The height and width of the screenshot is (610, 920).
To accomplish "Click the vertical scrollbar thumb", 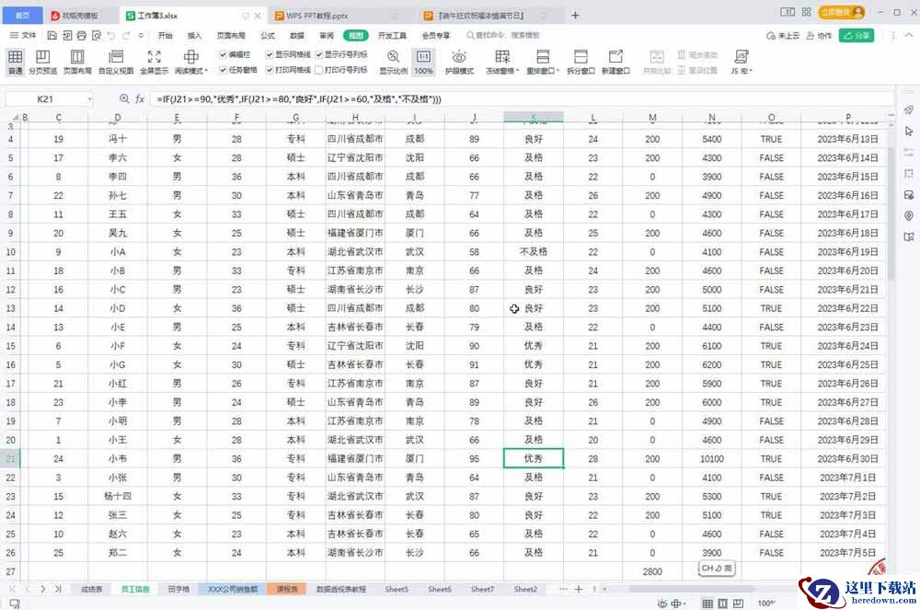I will [x=891, y=214].
